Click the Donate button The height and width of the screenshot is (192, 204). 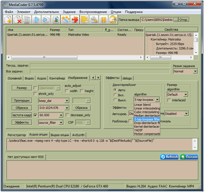[x=189, y=157]
